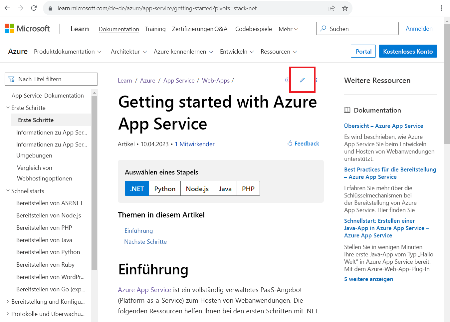Click the Dokumentation book icon
Screen dimensions: 450x322
[347, 110]
